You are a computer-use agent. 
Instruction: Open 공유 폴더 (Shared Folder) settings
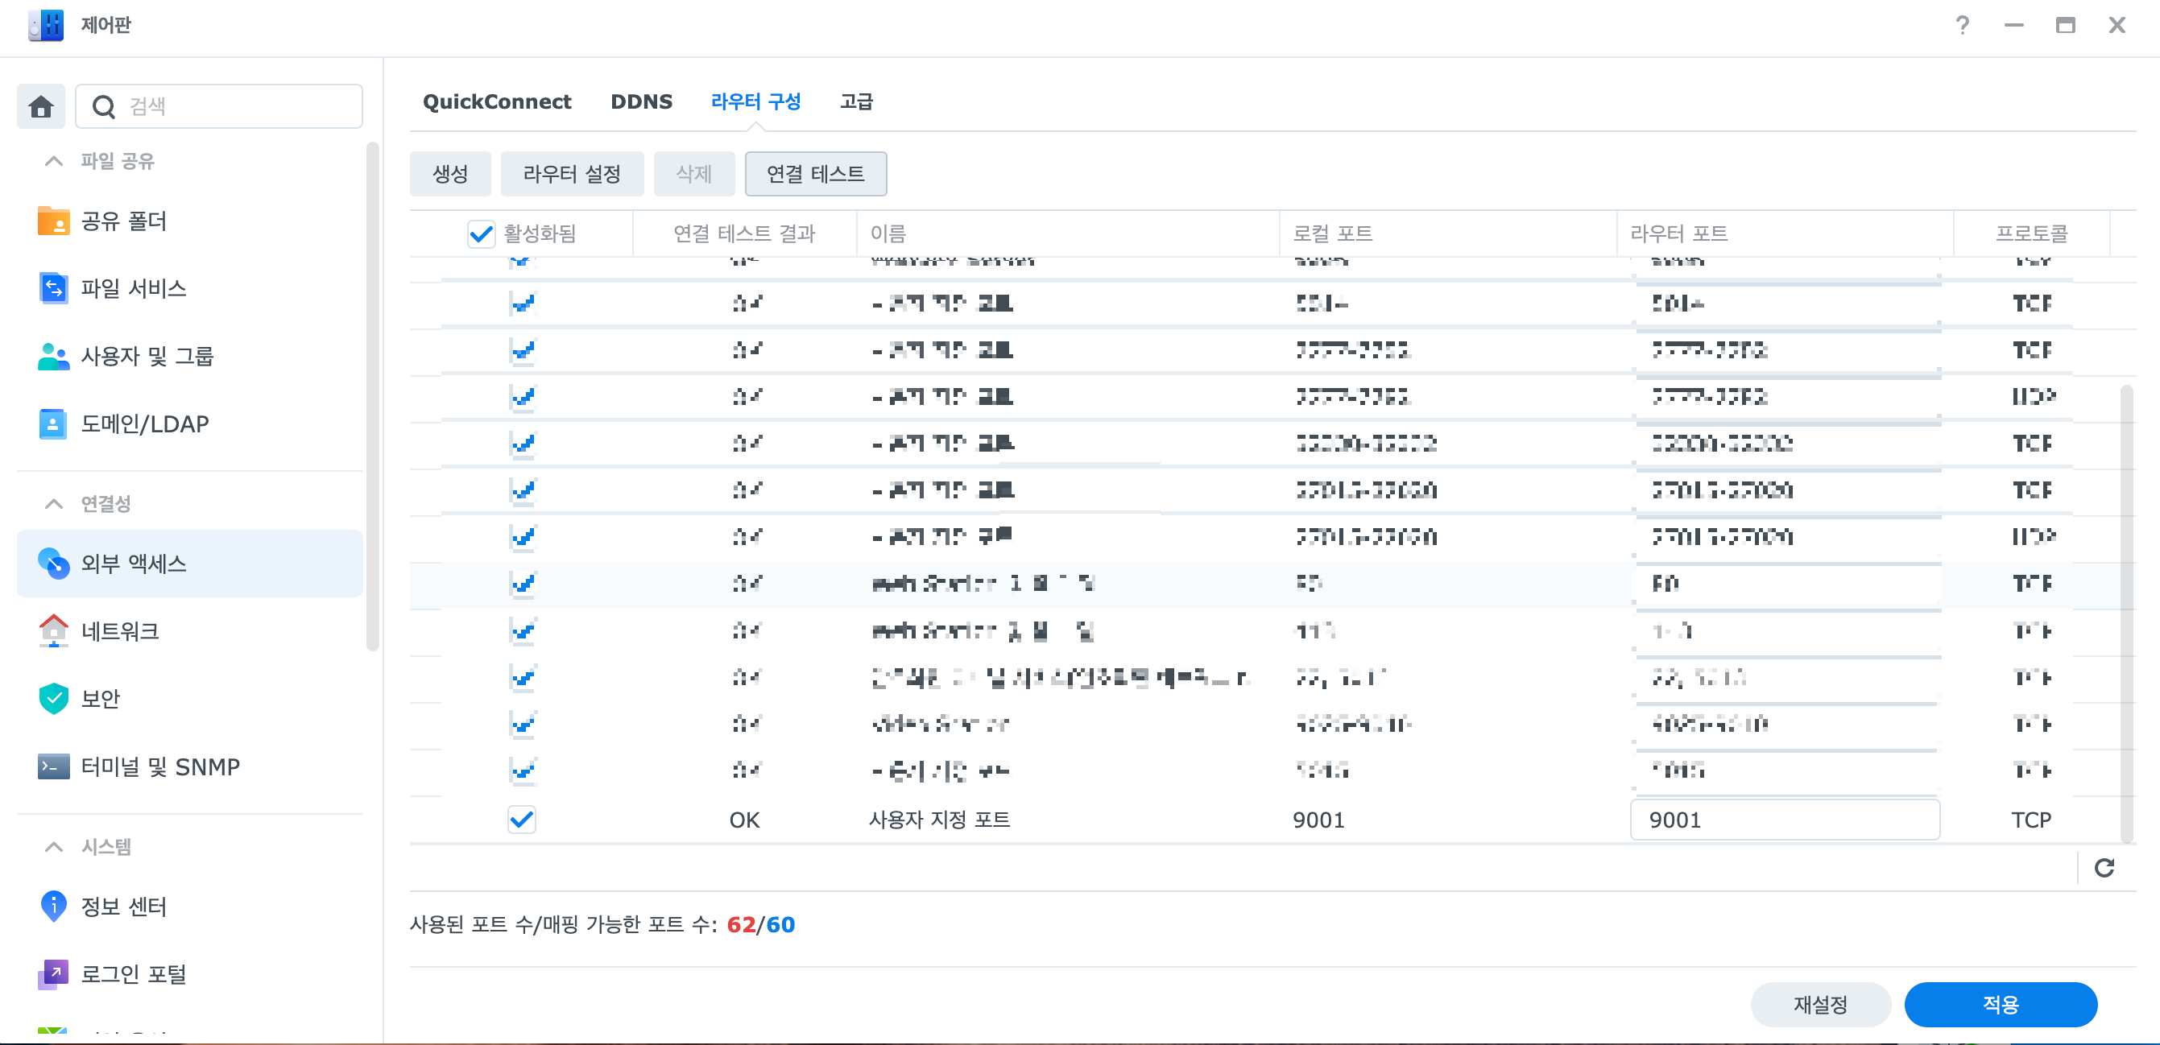123,221
